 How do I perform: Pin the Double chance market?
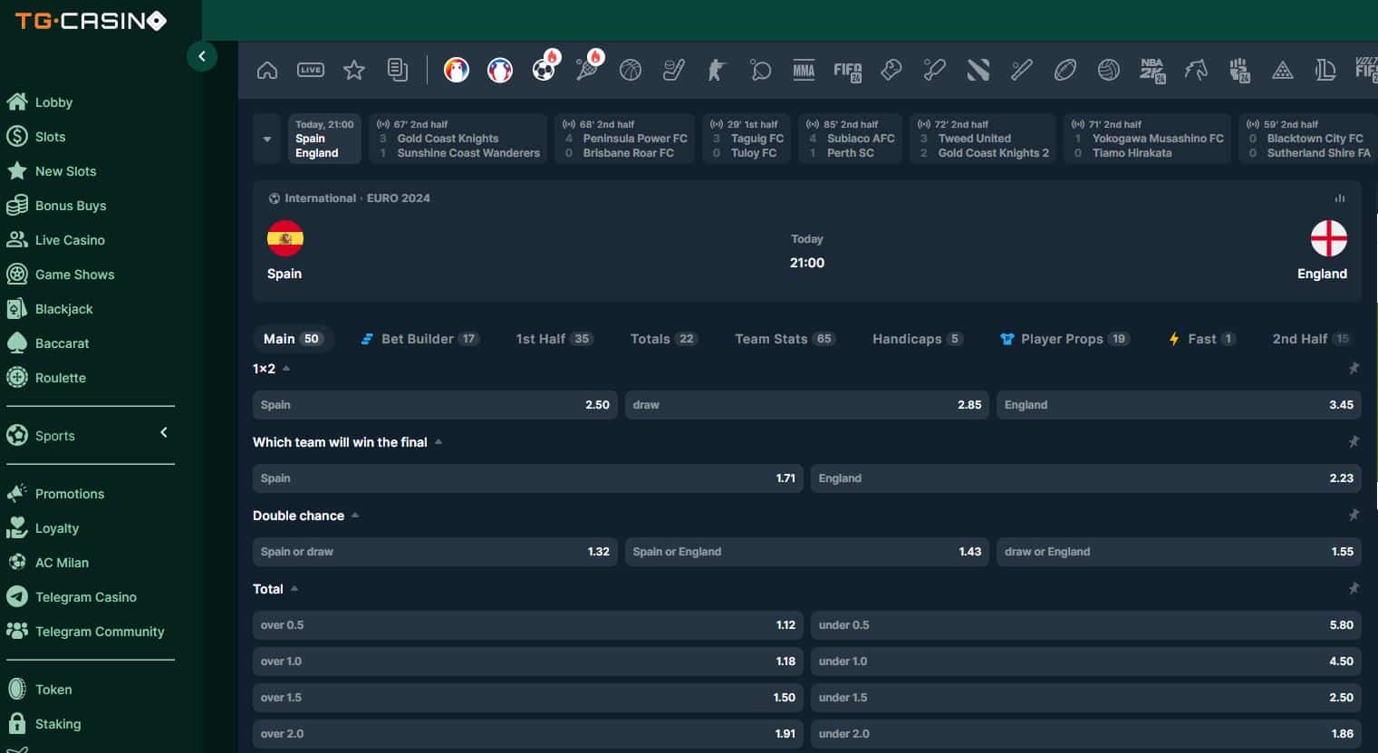tap(1354, 516)
